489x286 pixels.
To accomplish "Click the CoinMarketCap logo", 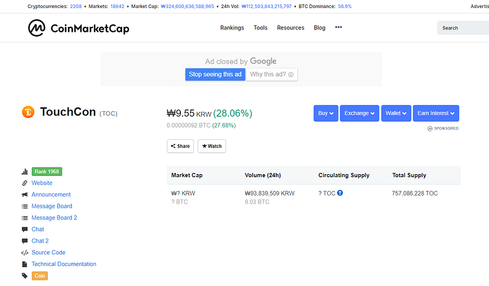I will tap(79, 28).
